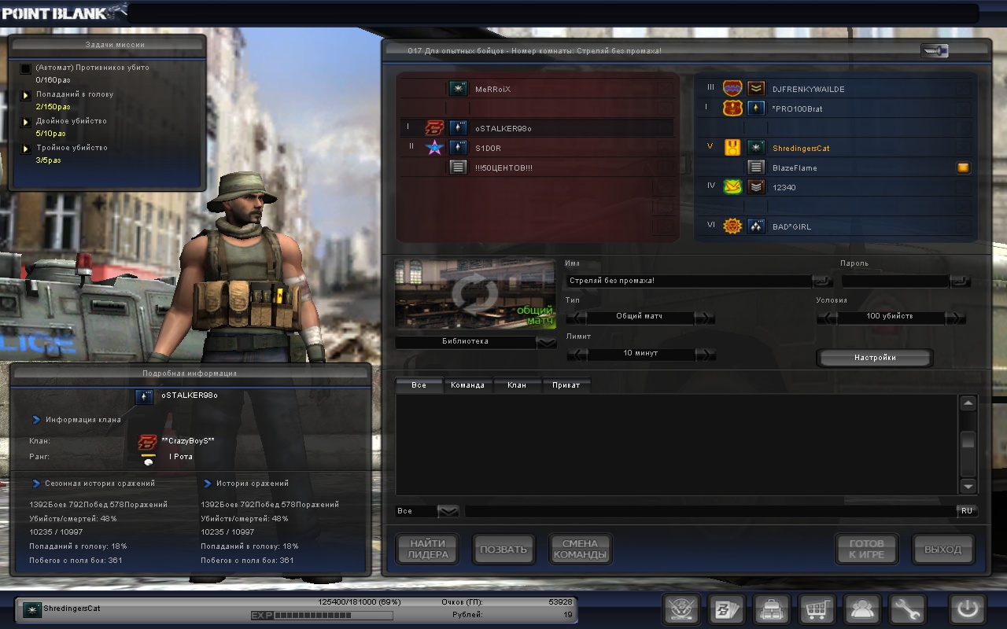Switch to the Команда chat tab
The image size is (1007, 629).
coord(467,385)
